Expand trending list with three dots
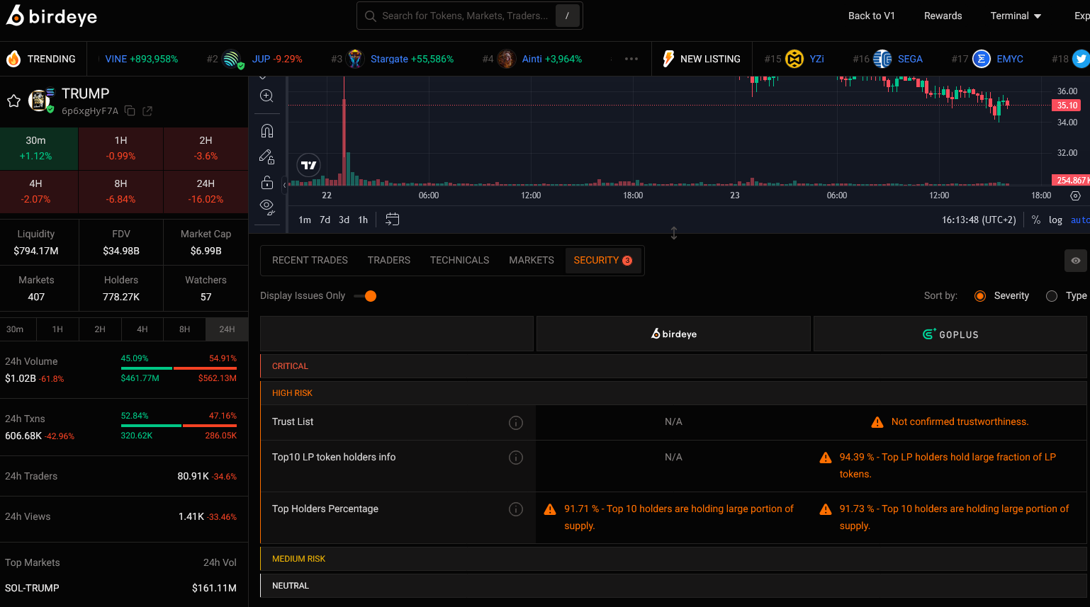Image resolution: width=1090 pixels, height=607 pixels. coord(631,59)
